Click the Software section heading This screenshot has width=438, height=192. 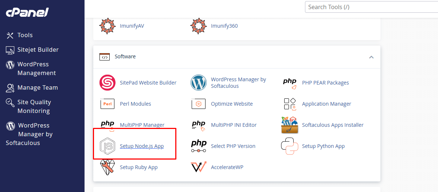pyautogui.click(x=125, y=57)
